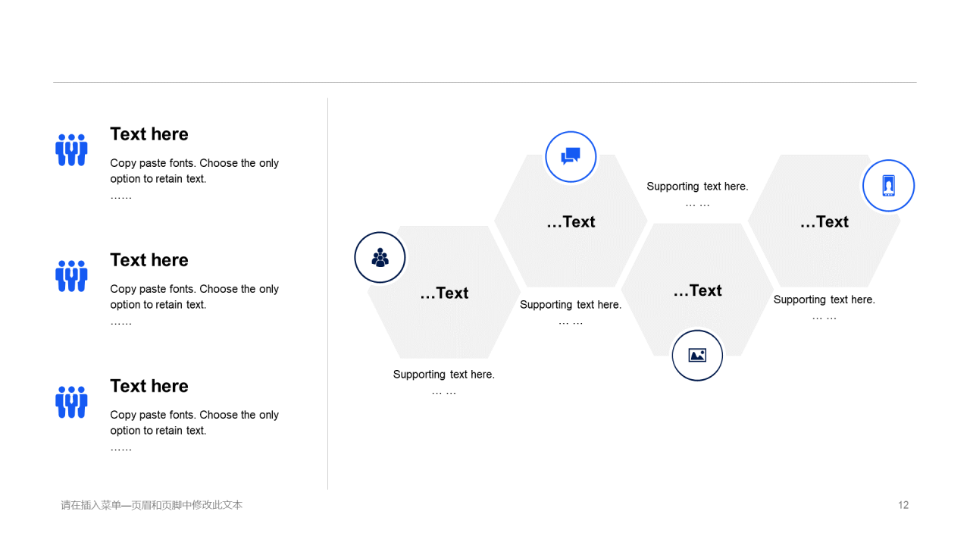This screenshot has width=970, height=546.
Task: Click the slide number 12
Action: (x=903, y=505)
